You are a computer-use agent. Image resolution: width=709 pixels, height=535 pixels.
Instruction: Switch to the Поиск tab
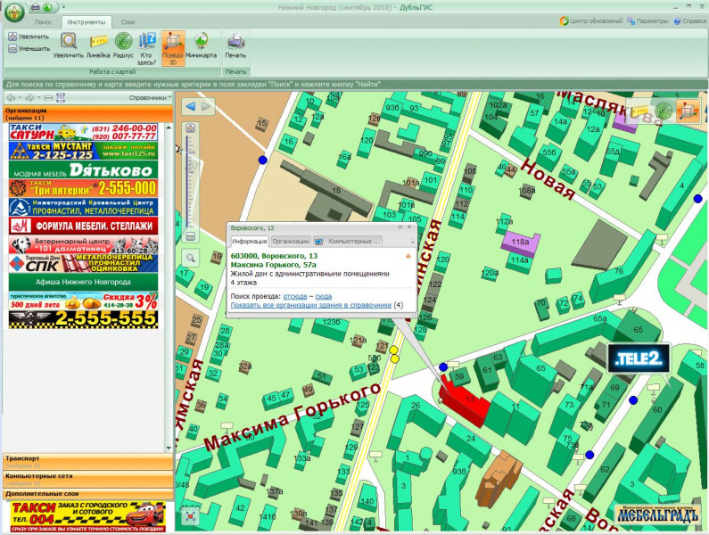coord(43,21)
